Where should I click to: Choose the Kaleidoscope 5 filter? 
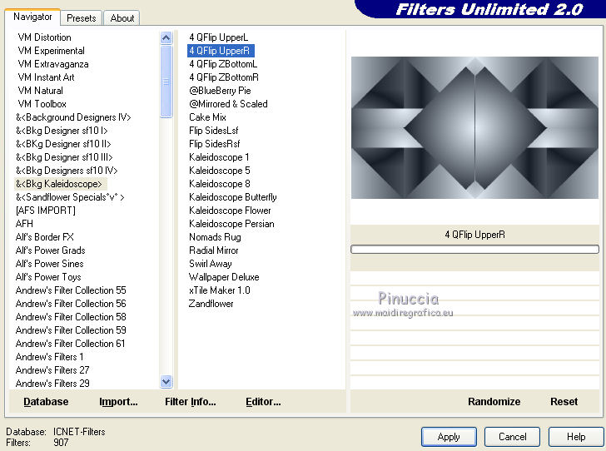[x=220, y=171]
